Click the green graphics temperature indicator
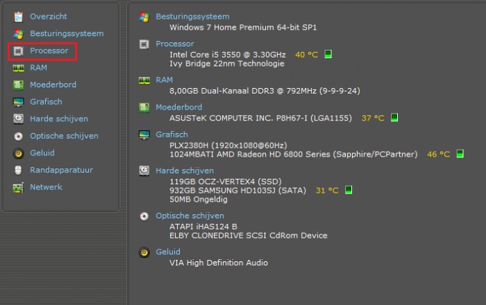This screenshot has width=486, height=305. click(x=460, y=154)
